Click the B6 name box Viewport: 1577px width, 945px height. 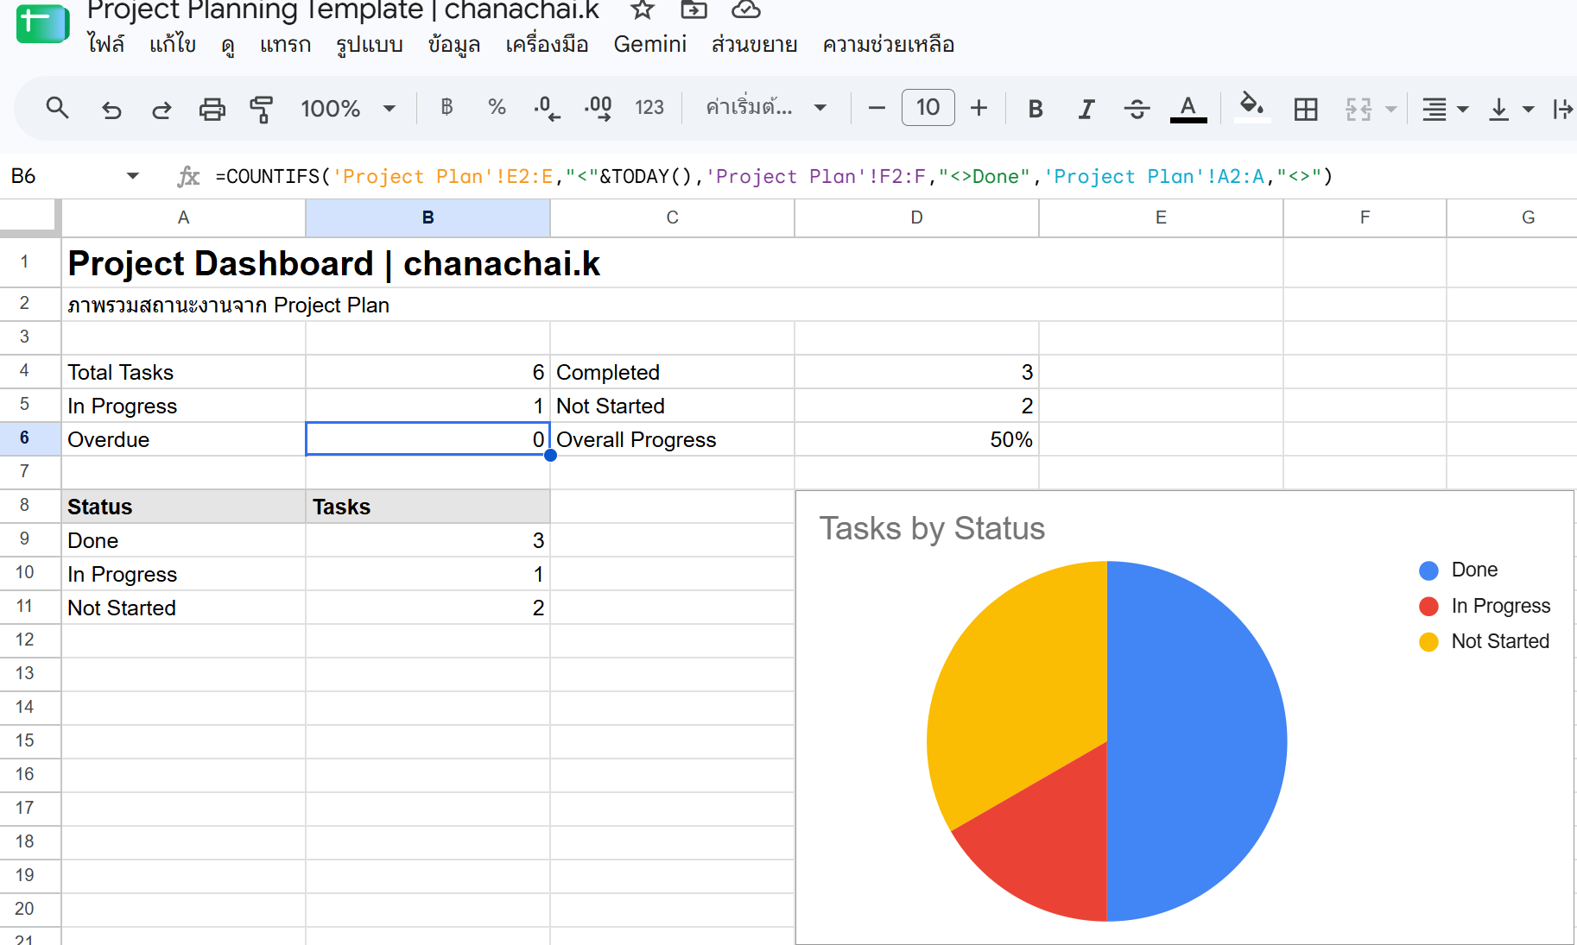[60, 176]
